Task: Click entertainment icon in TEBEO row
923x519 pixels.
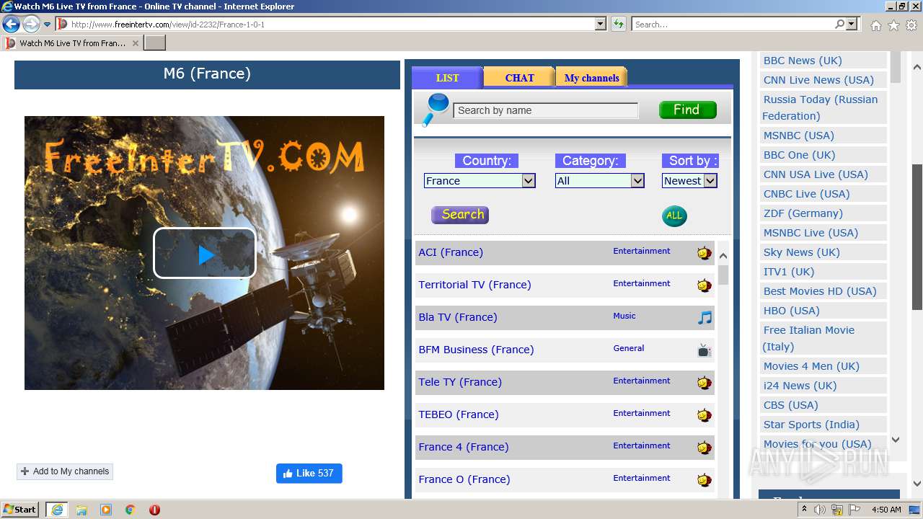Action: click(704, 414)
